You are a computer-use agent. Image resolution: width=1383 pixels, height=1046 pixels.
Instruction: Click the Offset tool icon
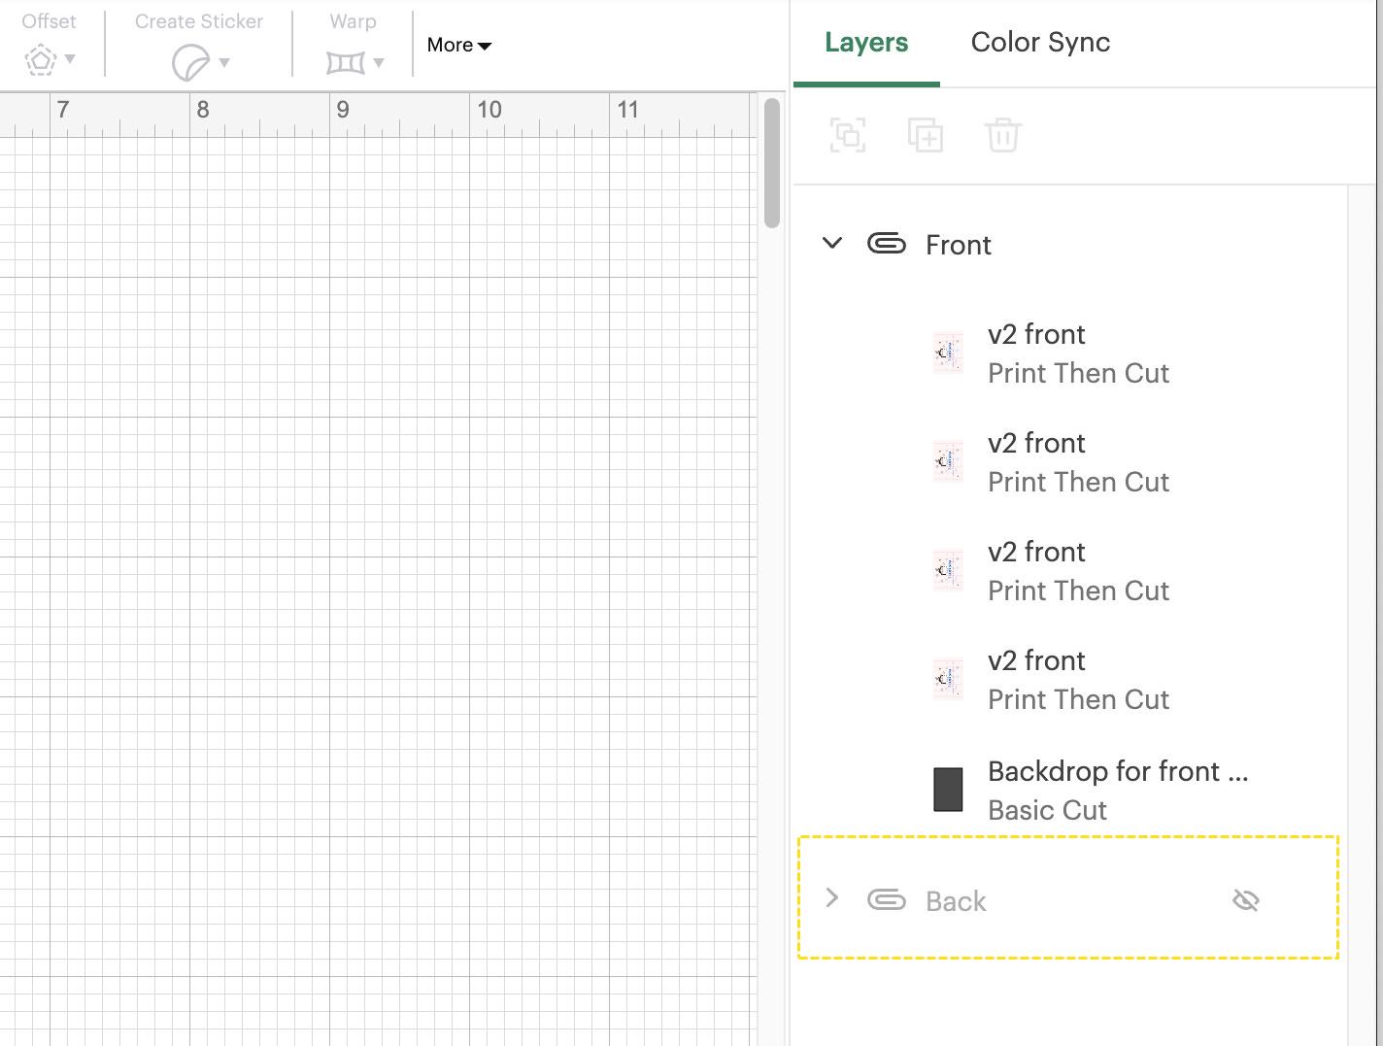click(40, 60)
